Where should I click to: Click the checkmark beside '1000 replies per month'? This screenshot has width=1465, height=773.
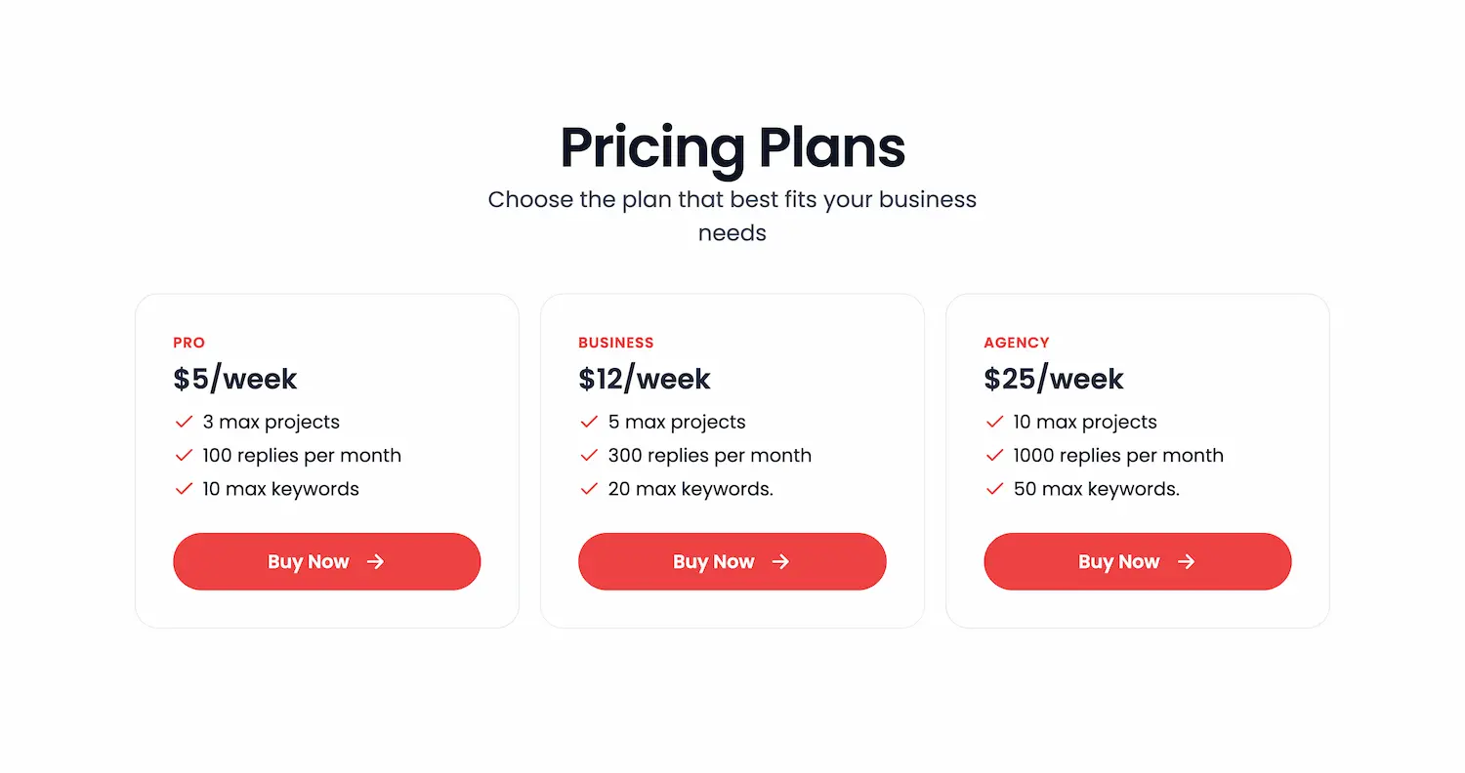pyautogui.click(x=994, y=455)
